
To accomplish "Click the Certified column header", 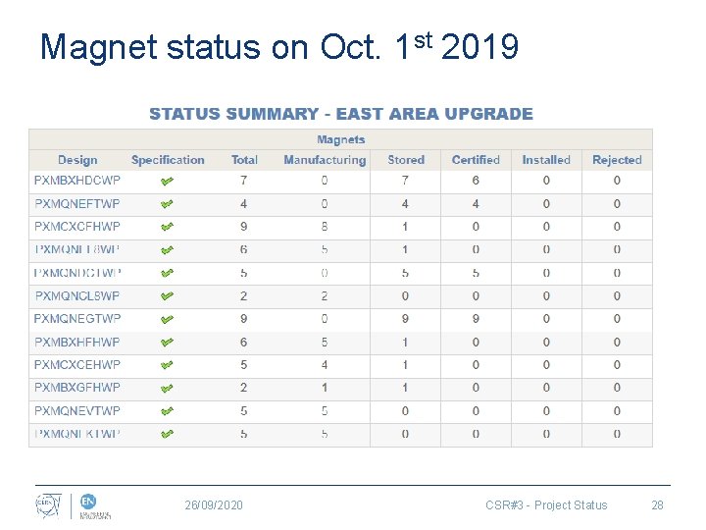I will click(476, 160).
